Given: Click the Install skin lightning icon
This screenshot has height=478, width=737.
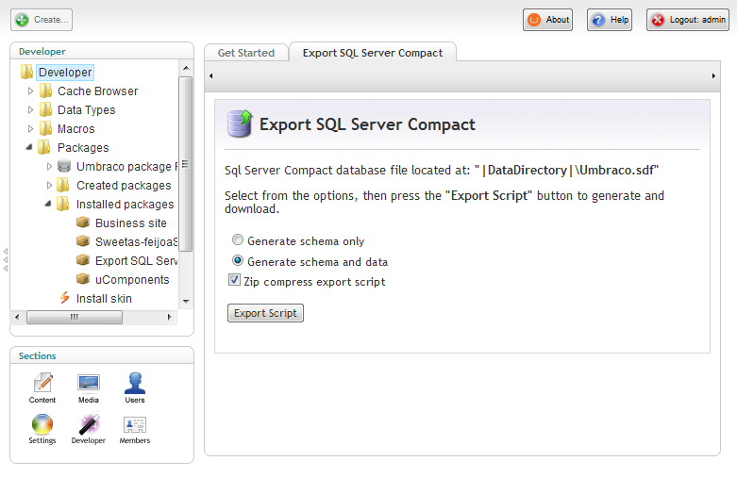Looking at the screenshot, I should [x=64, y=298].
